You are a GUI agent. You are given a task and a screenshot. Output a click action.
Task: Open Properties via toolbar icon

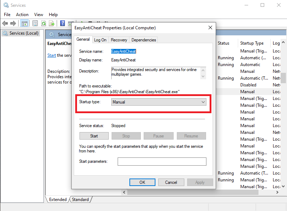click(35, 23)
